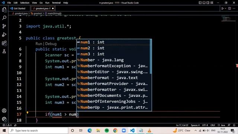Open the Customize Layout icon
Screen dimensions: 238x134
click(212, 3)
